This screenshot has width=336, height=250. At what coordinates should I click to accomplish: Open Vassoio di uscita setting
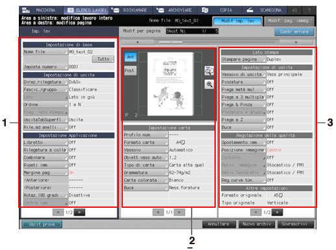[x=244, y=75]
